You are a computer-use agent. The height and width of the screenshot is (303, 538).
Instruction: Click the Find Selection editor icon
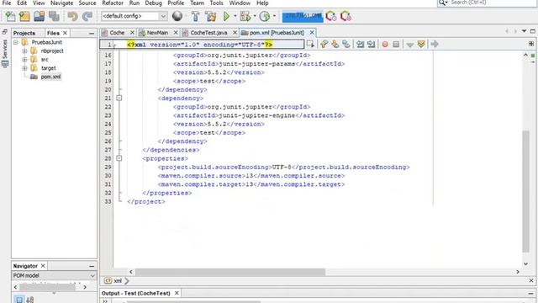[x=310, y=44]
